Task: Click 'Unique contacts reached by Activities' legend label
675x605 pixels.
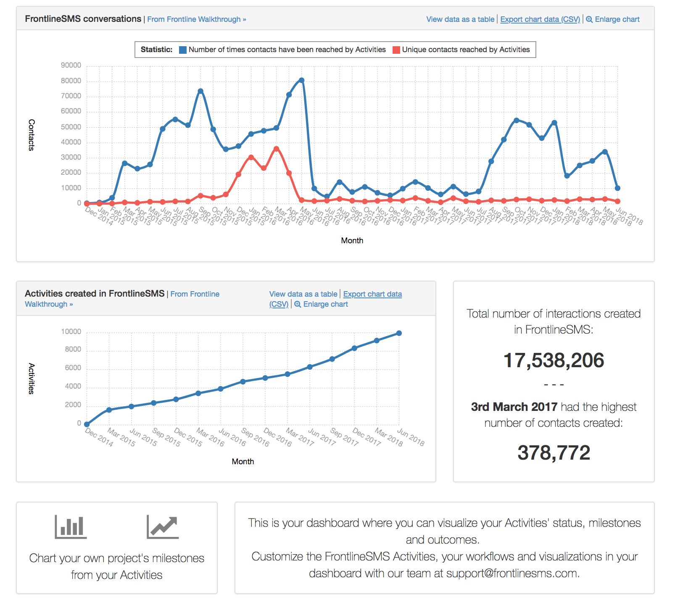Action: [x=466, y=50]
